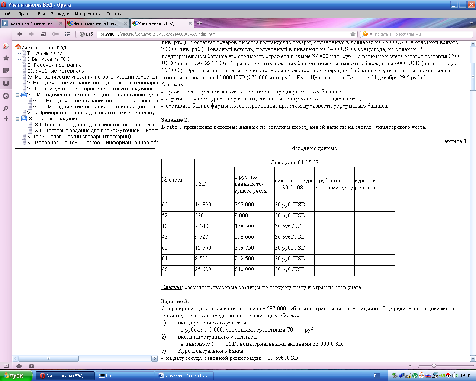Open search magnifier panel in sidebar

(x=6, y=108)
